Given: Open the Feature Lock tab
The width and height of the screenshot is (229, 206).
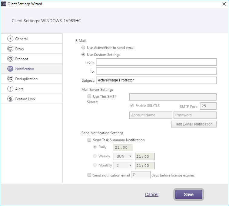Looking at the screenshot, I should pyautogui.click(x=32, y=99).
